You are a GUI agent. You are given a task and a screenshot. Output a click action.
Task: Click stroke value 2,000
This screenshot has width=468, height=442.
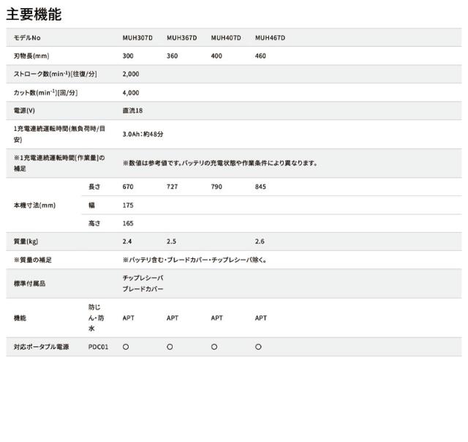coord(131,74)
